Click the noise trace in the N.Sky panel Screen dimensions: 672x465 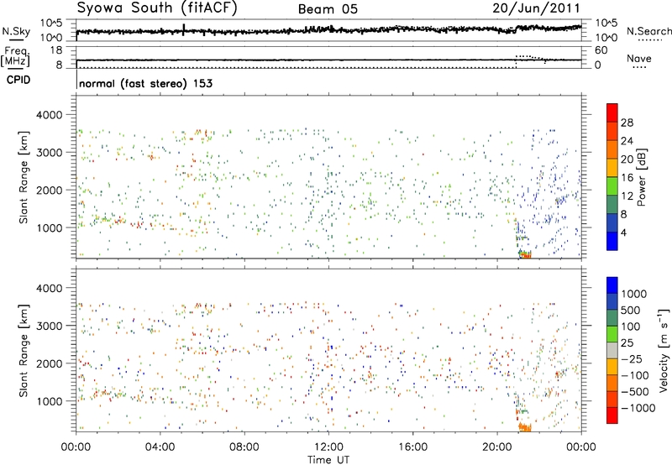(x=328, y=30)
